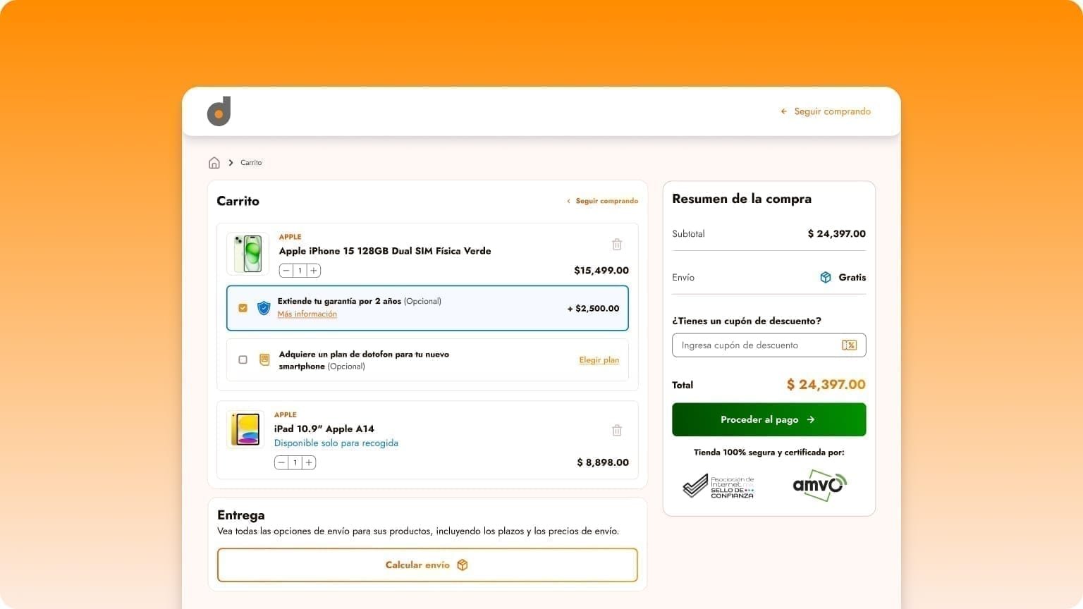Image resolution: width=1083 pixels, height=609 pixels.
Task: Click the Apple iPhone 15 128GB product title
Action: [385, 251]
